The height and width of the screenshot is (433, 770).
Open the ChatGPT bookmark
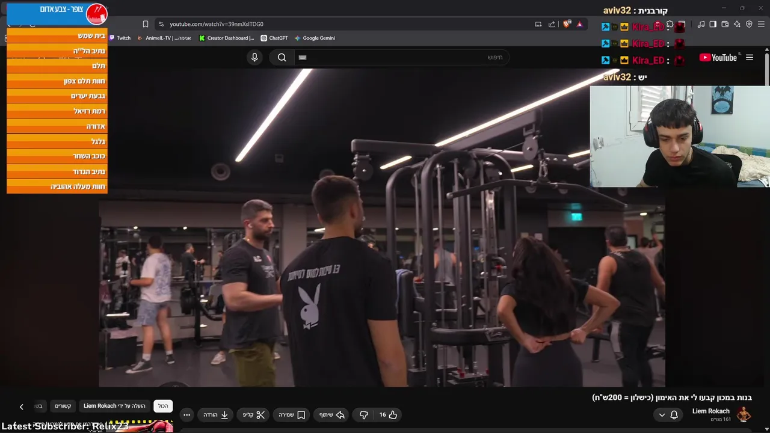[274, 38]
